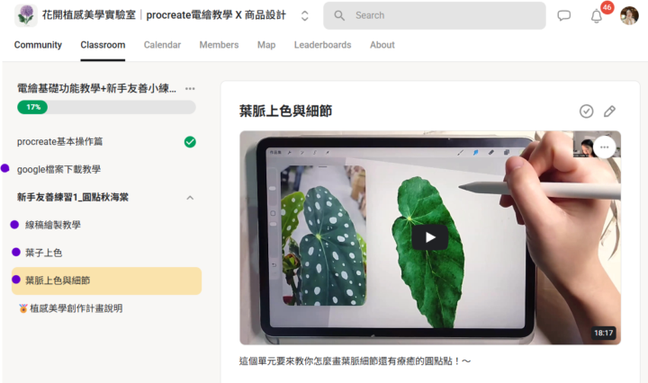Open the About tab
This screenshot has height=383, width=648.
click(382, 45)
